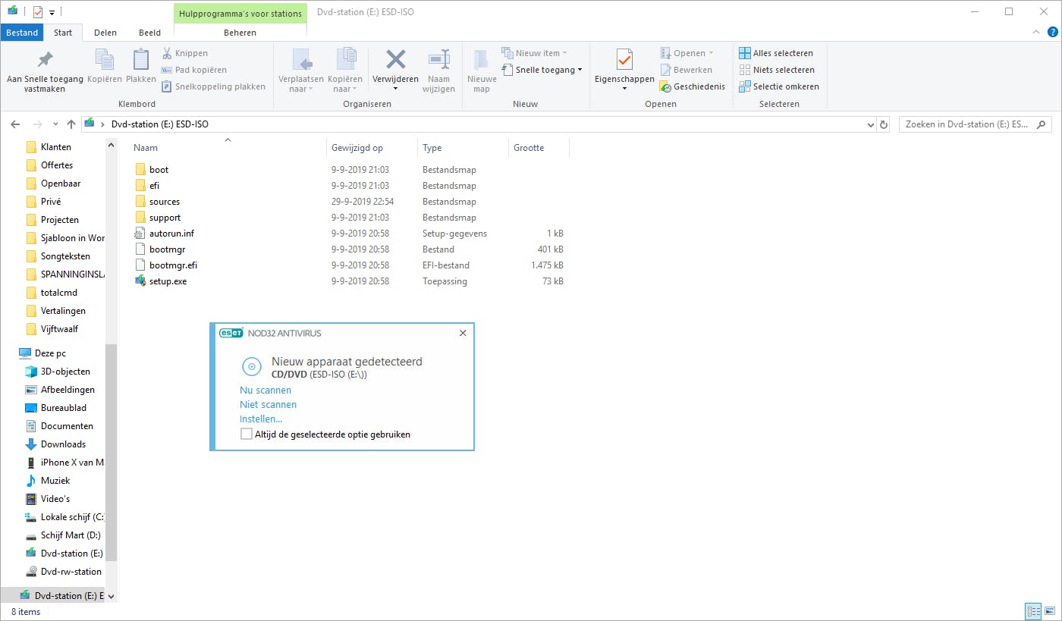The height and width of the screenshot is (621, 1062).
Task: Open Lokale schijf (C:) in navigation pane
Action: (x=72, y=517)
